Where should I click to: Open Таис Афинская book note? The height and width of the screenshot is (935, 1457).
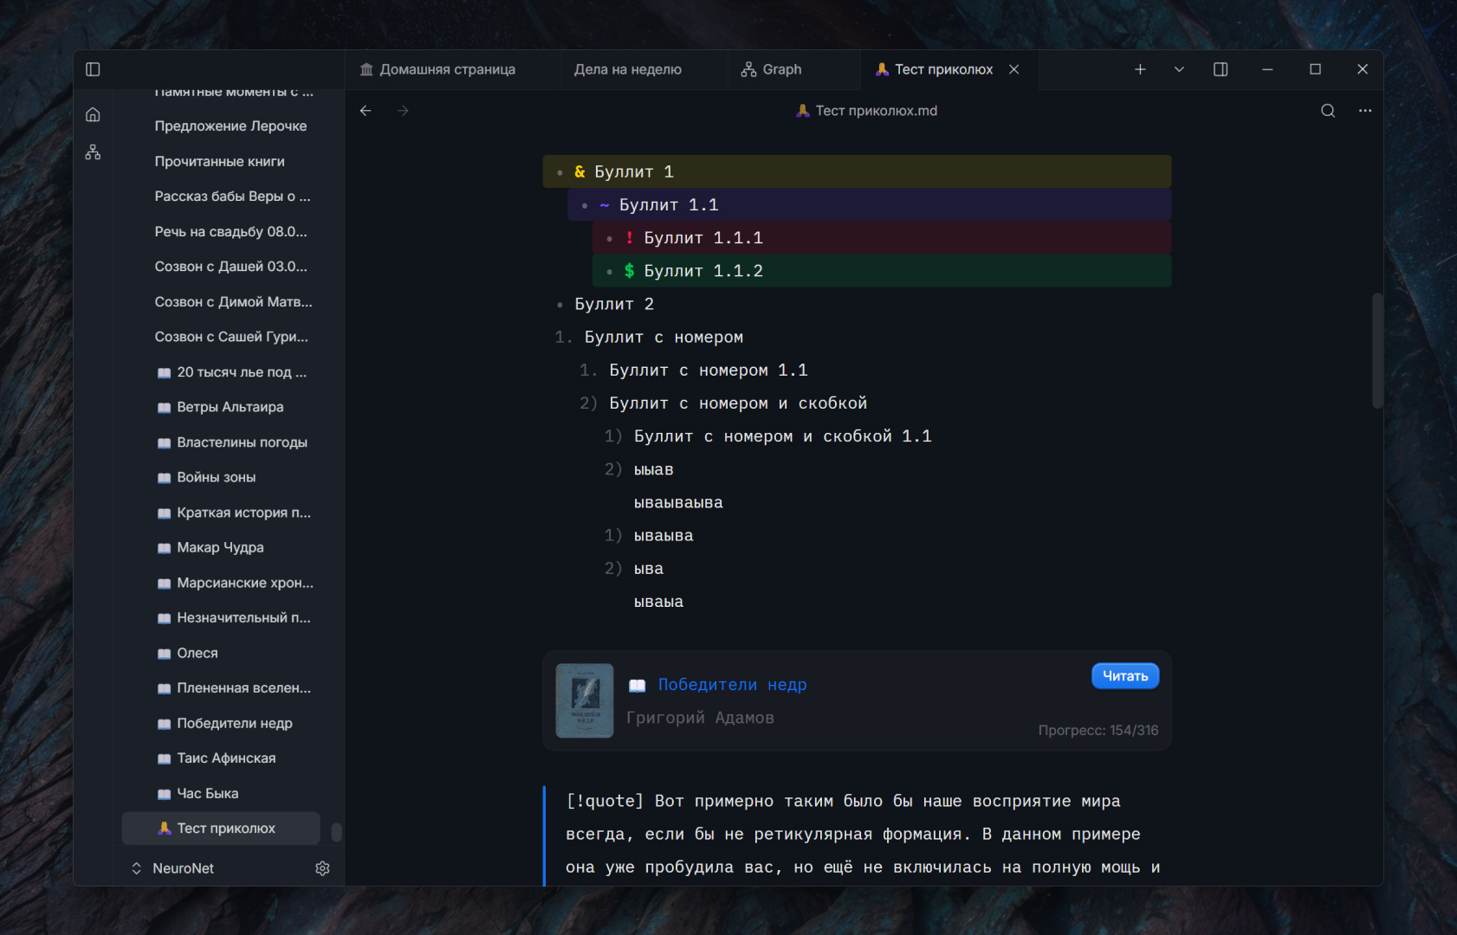click(217, 758)
